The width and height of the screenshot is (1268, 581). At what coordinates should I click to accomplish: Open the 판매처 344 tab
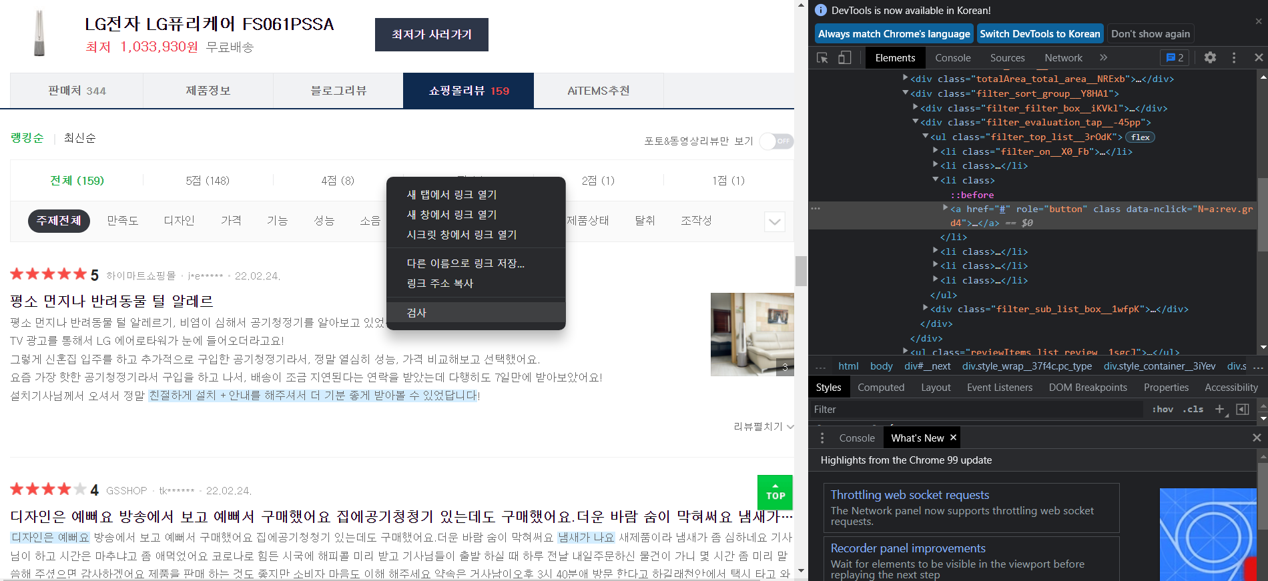77,91
